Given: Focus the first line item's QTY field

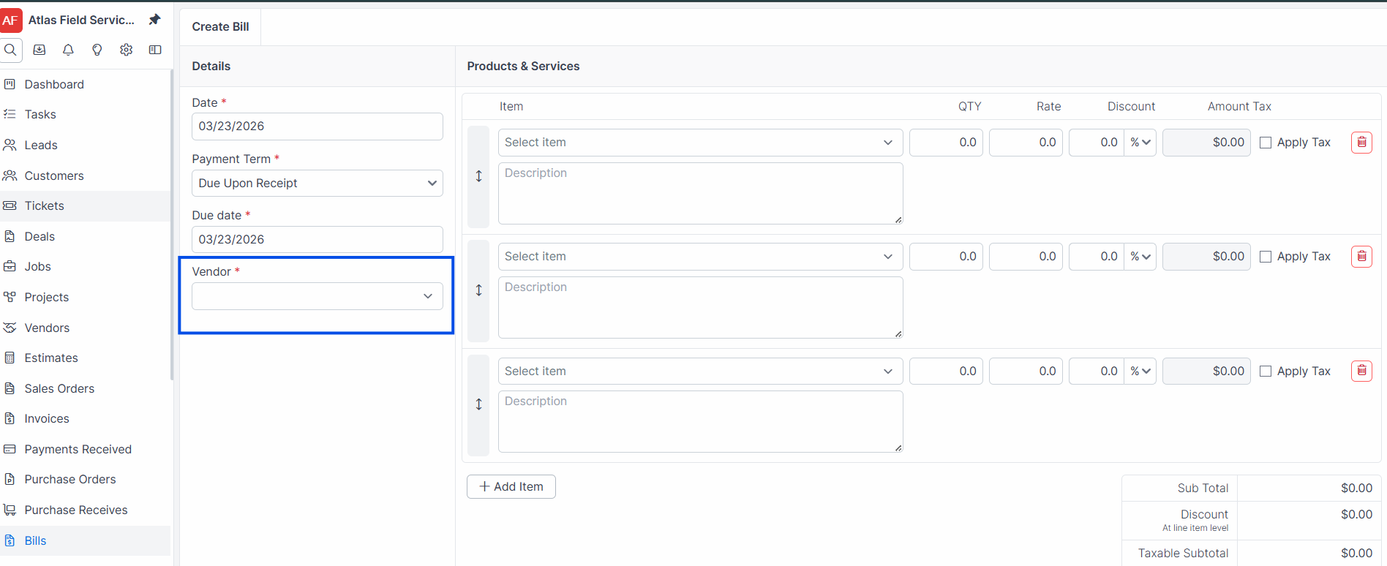Looking at the screenshot, I should coord(946,143).
